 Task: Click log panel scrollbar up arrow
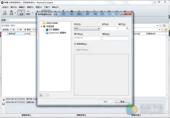click(x=167, y=99)
